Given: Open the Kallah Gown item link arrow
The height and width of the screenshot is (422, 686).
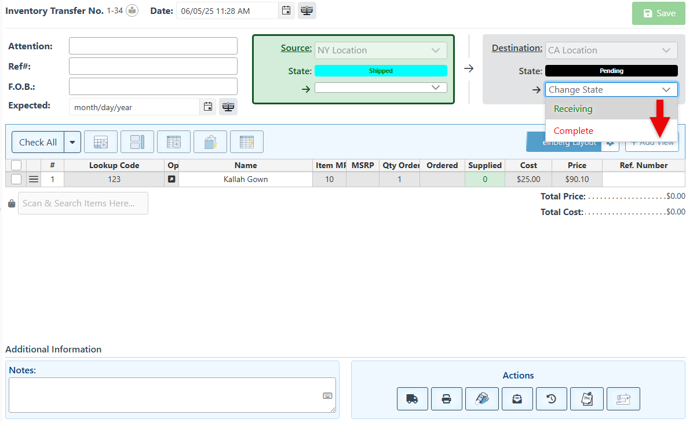Looking at the screenshot, I should click(171, 180).
